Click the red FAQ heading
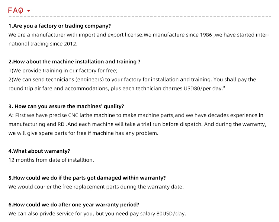 (x=16, y=10)
